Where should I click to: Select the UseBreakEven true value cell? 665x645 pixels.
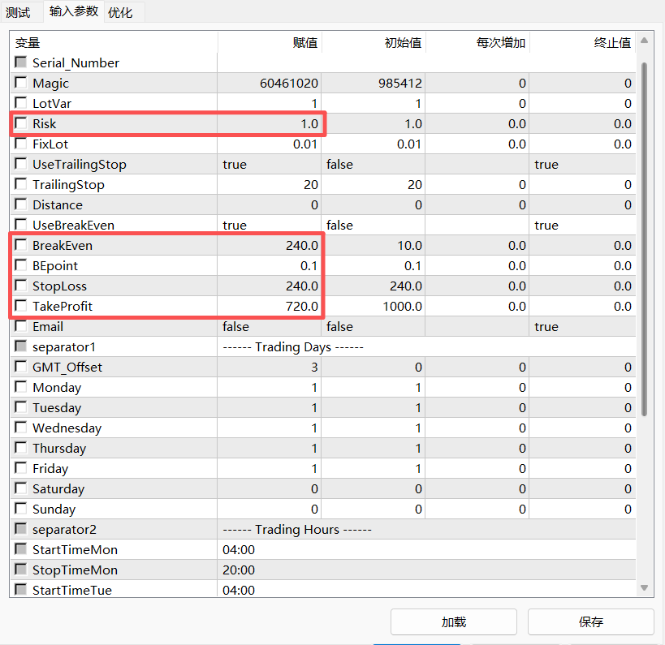270,225
